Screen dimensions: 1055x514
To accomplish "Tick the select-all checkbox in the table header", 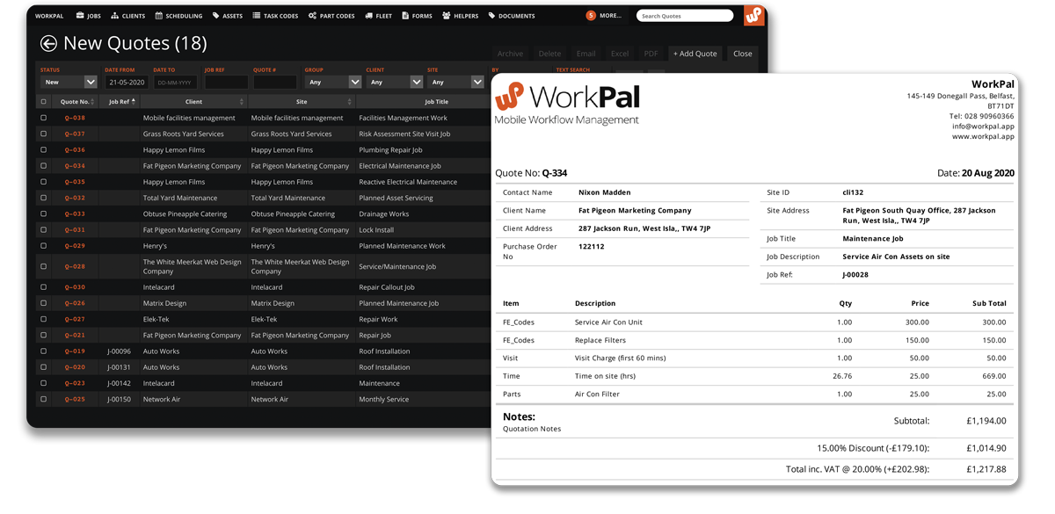I will point(44,102).
